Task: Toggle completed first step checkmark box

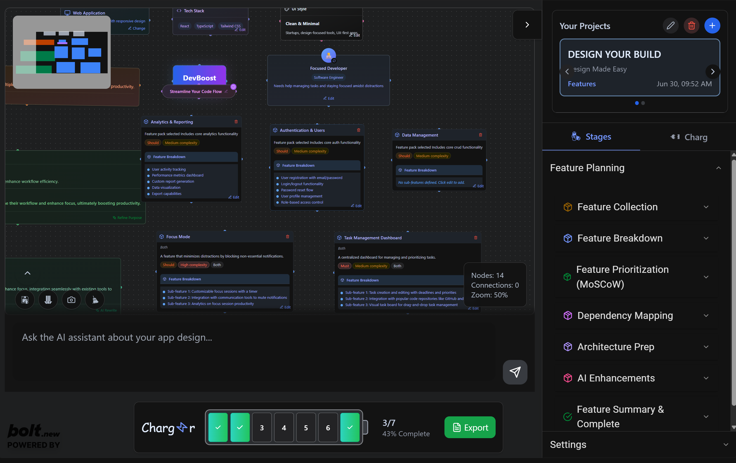Action: 218,428
